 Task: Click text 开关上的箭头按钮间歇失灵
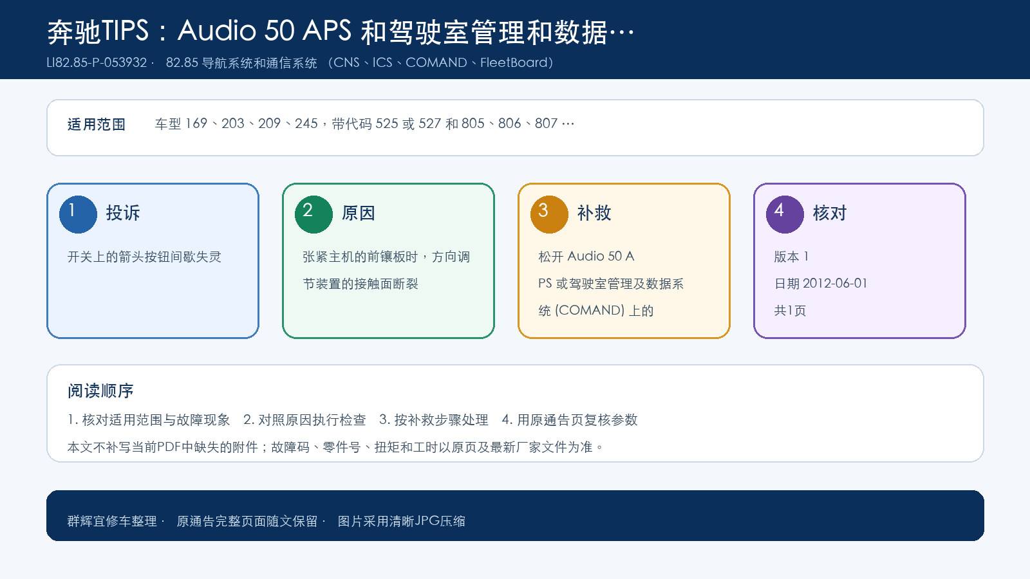click(x=144, y=257)
